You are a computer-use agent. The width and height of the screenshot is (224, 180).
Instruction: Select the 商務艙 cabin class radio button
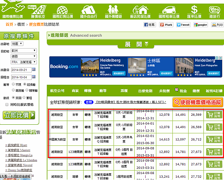tap(13, 90)
